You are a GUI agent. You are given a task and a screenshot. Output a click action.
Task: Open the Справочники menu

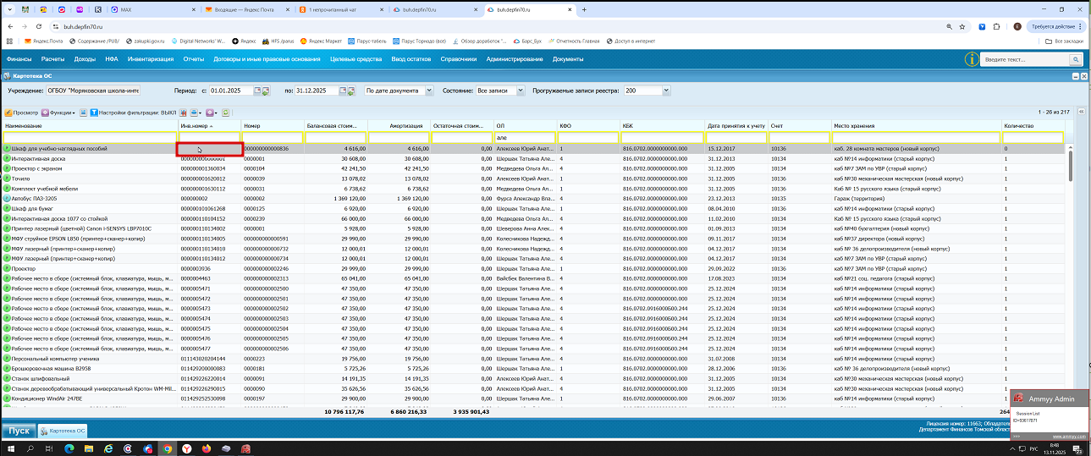(458, 59)
